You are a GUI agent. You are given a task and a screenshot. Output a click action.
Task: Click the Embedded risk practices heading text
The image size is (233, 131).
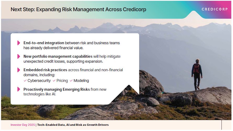[45, 70]
